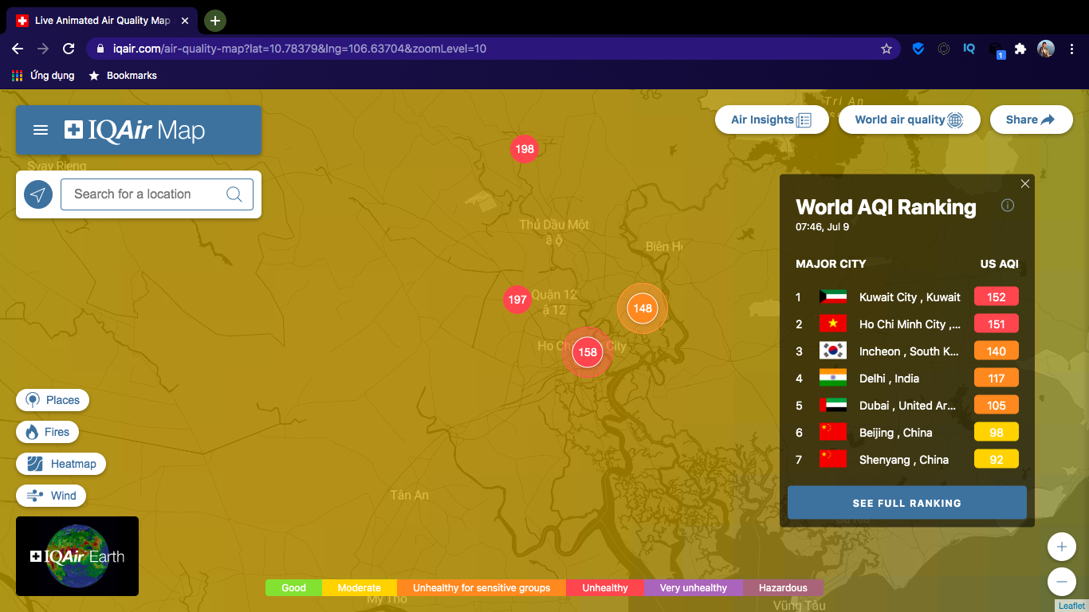Select Dubai, United Arab Emirates row
This screenshot has width=1089, height=612.
point(907,406)
